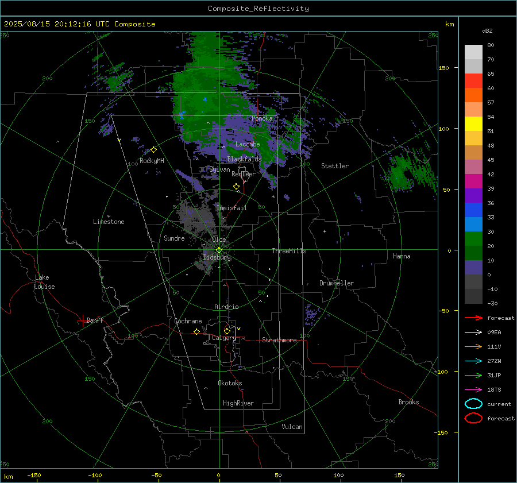Click the 'dBZ' legend heading

coord(487,30)
